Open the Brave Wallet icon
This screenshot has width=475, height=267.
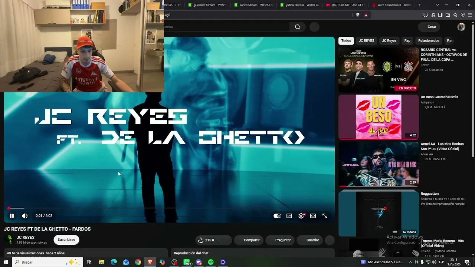pos(448,15)
